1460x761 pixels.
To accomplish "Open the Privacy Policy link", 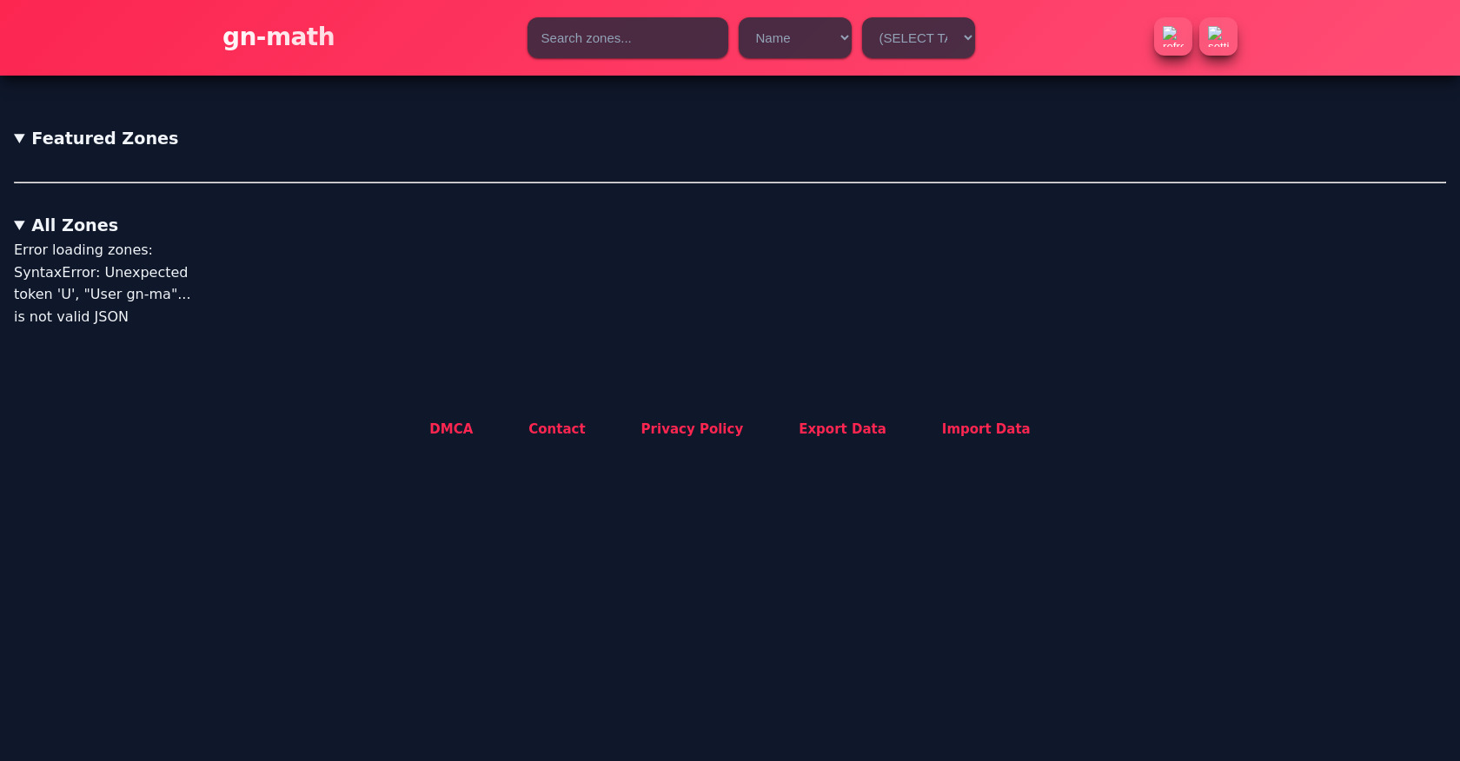I will pos(692,429).
